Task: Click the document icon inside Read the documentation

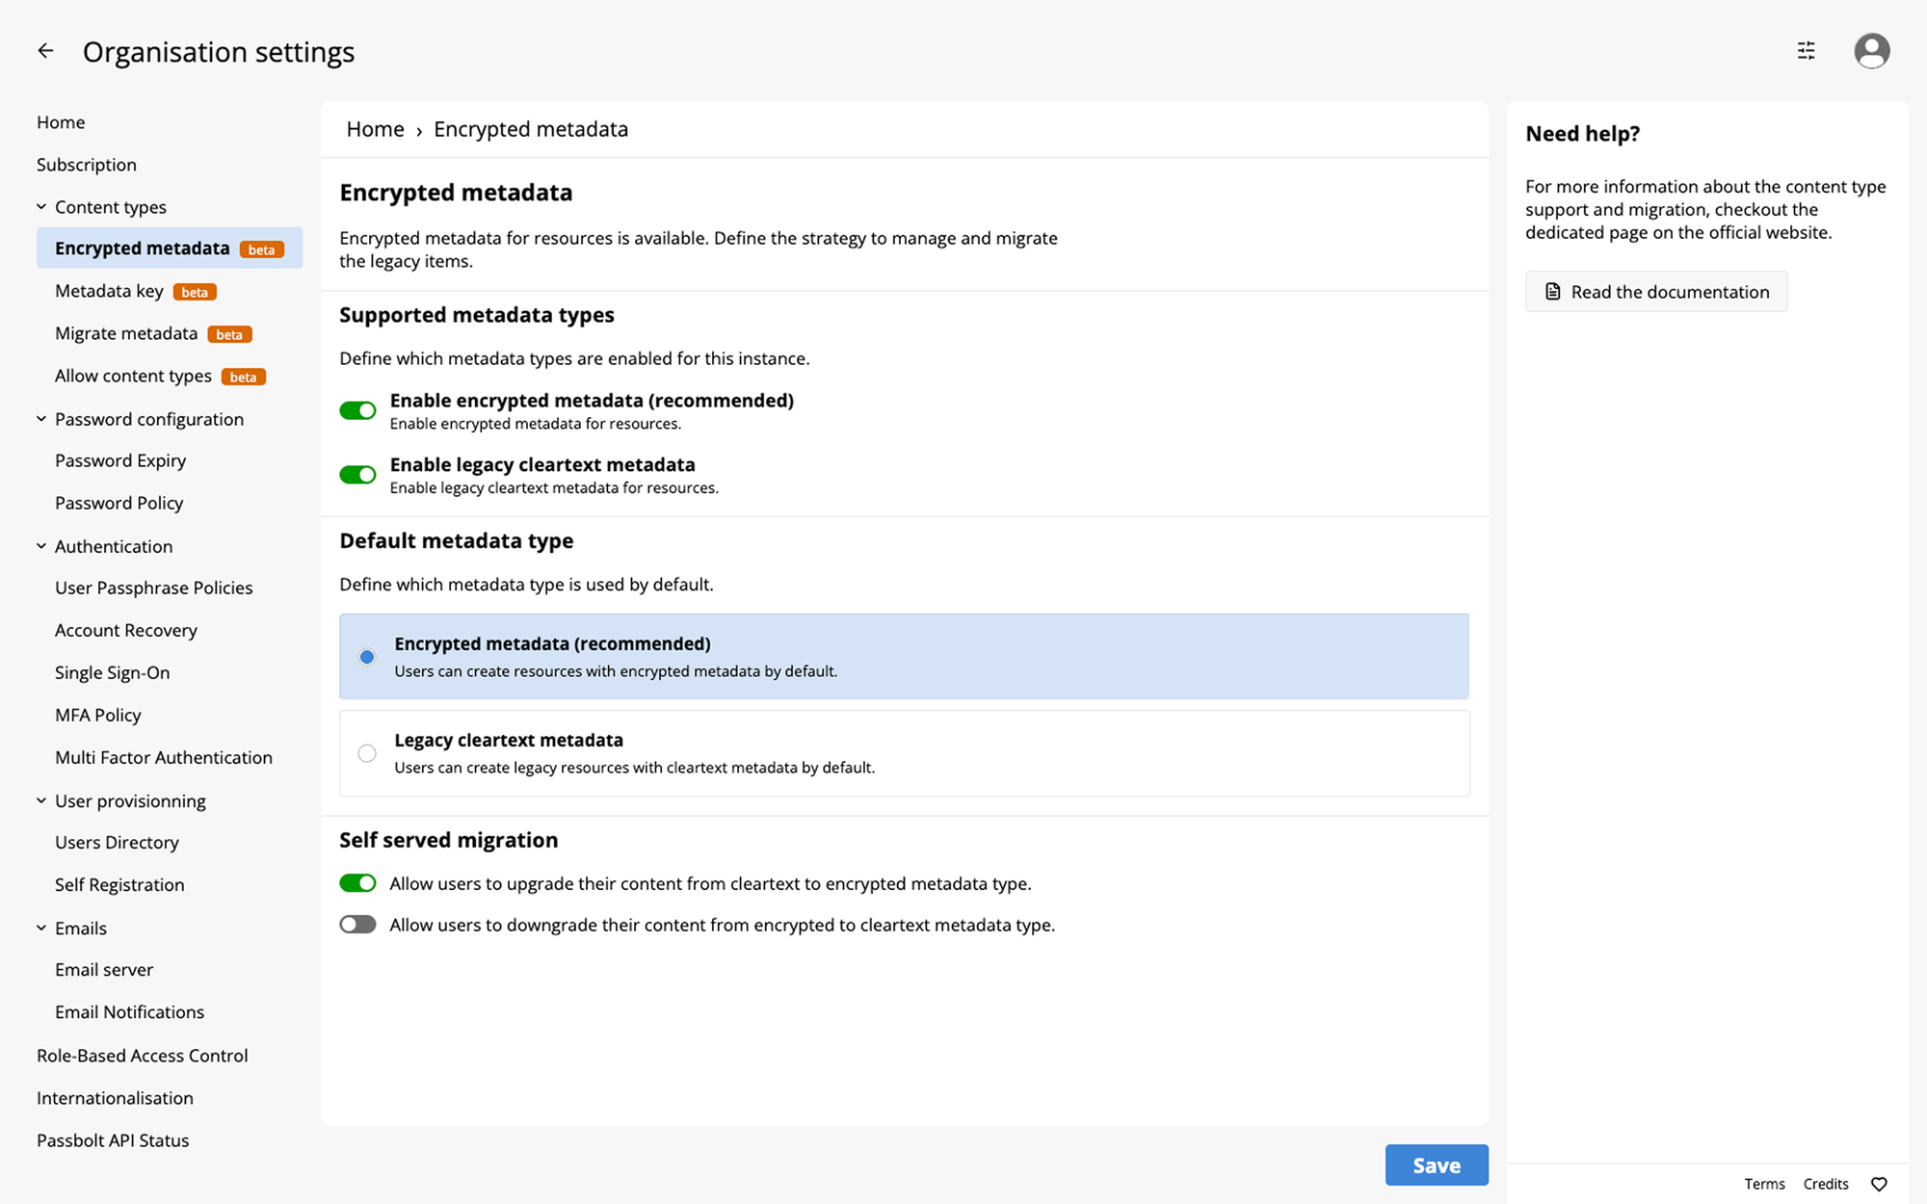Action: pos(1552,291)
